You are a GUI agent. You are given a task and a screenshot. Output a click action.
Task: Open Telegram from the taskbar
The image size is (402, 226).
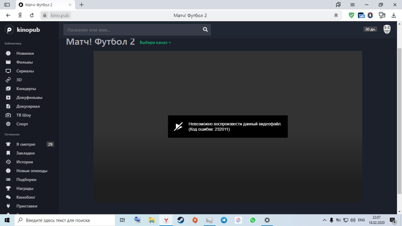[224, 220]
